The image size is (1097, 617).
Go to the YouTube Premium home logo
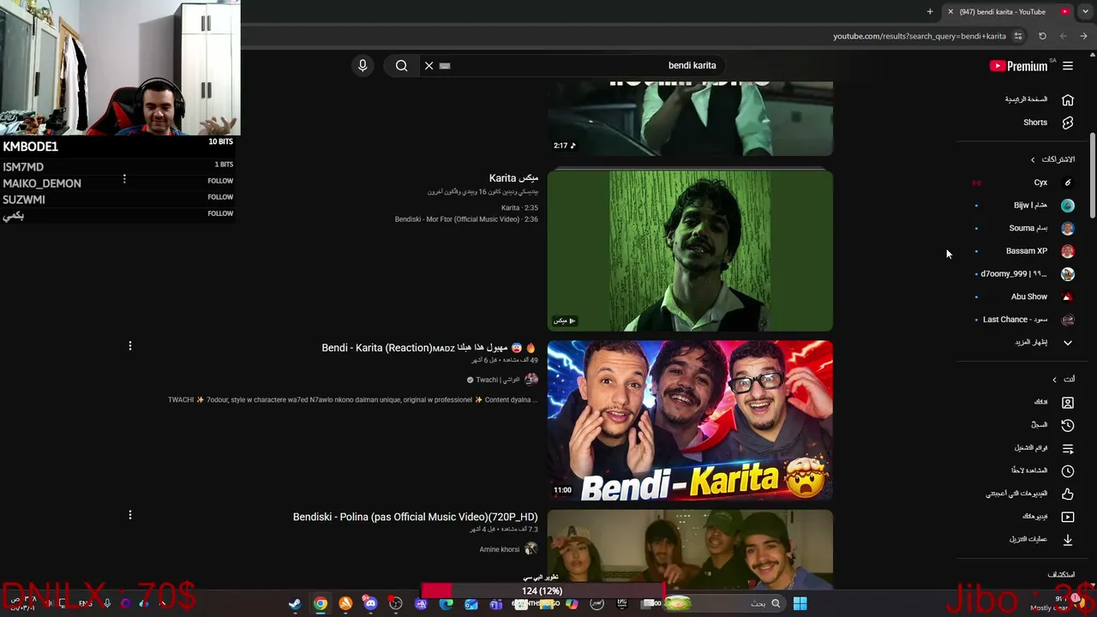(x=1018, y=66)
